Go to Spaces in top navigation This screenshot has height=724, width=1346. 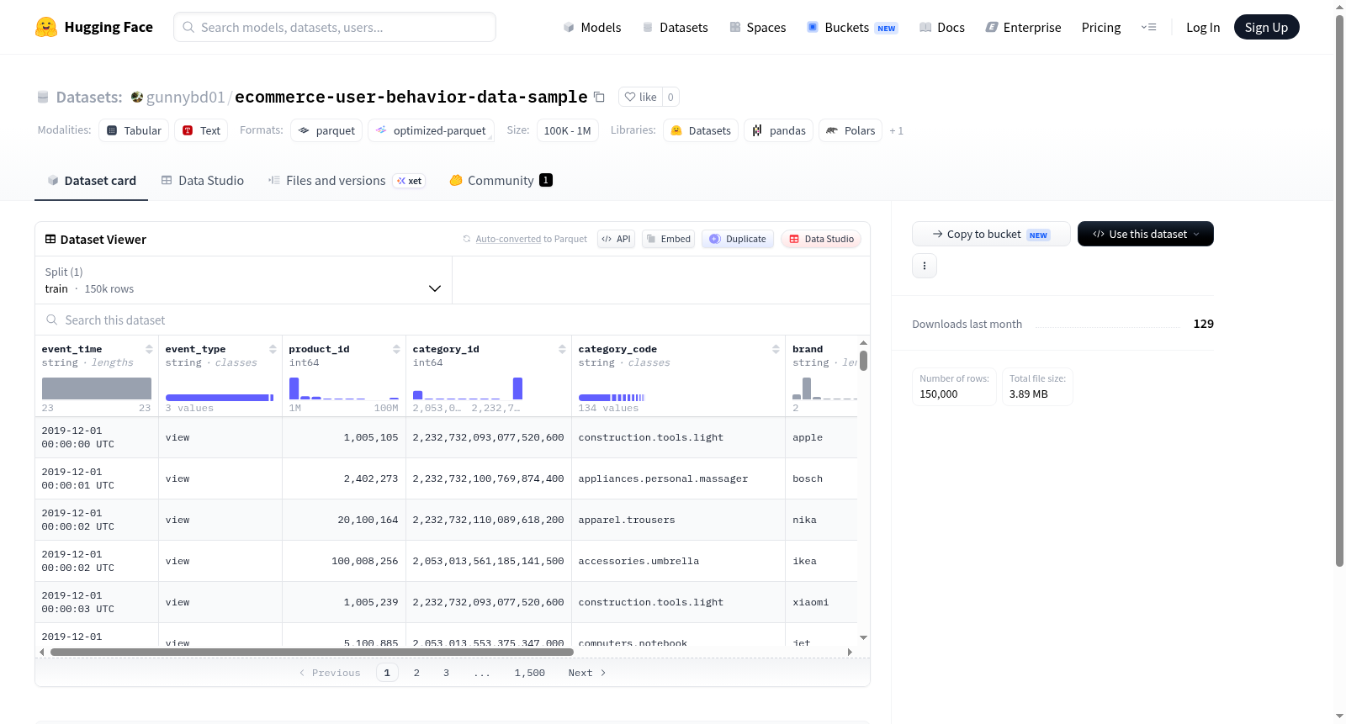pos(757,27)
